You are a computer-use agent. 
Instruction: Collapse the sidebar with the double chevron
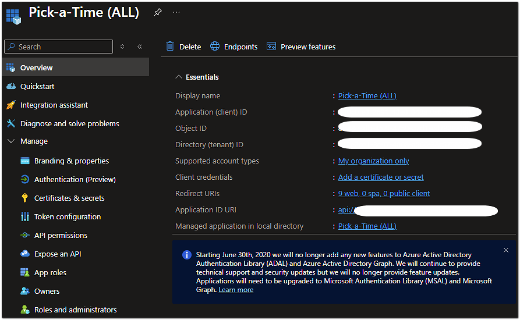tap(140, 47)
